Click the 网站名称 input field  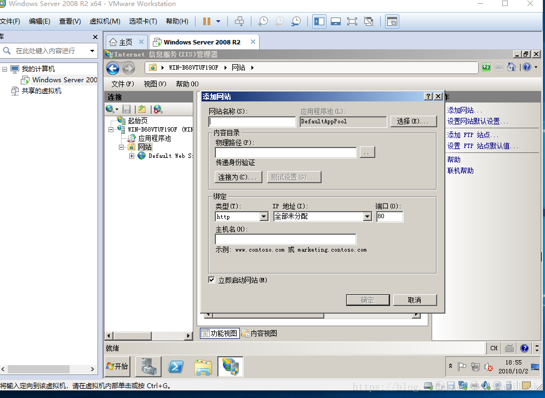(x=252, y=121)
